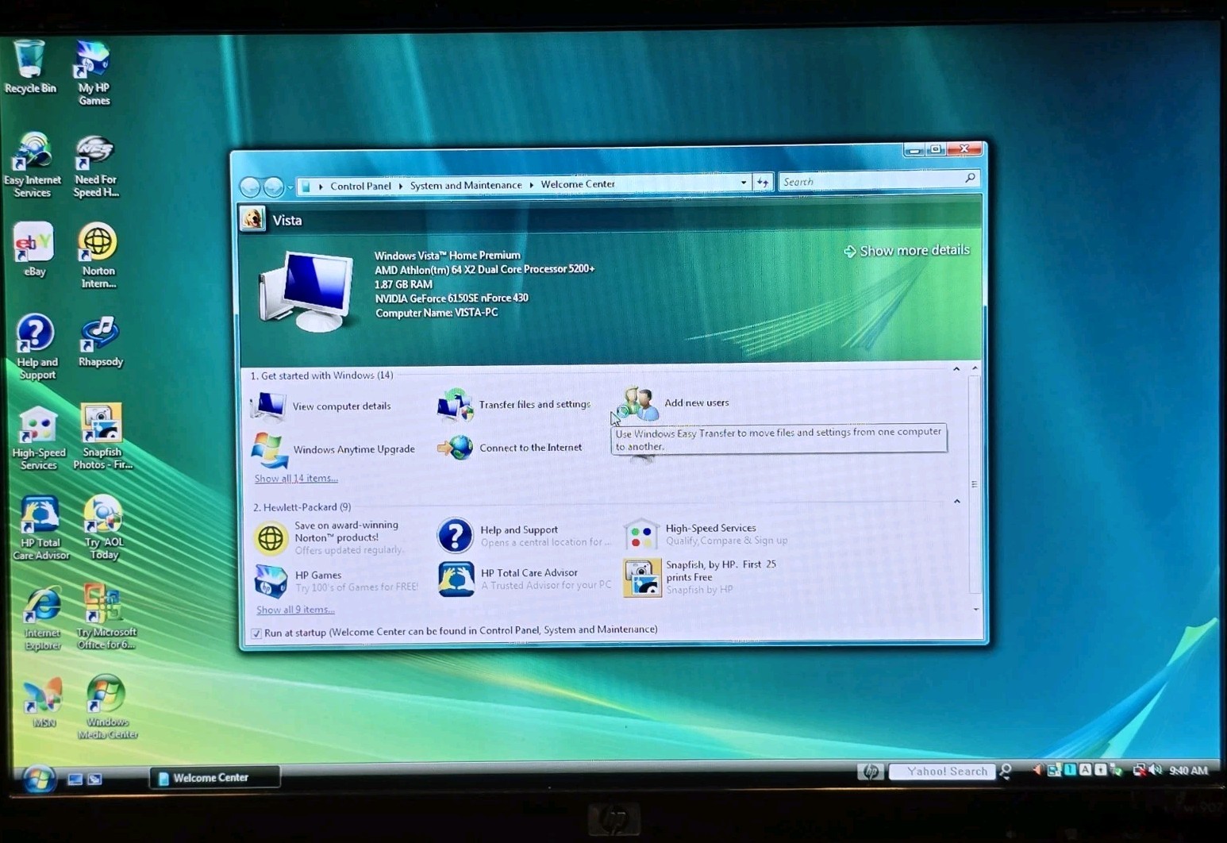Click Control Panel in address breadcrumb
This screenshot has width=1227, height=843.
[360, 186]
